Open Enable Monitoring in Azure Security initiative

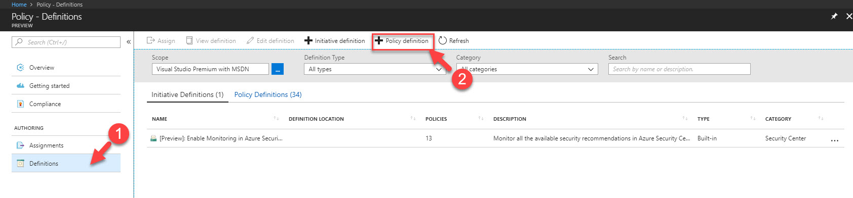(x=221, y=138)
